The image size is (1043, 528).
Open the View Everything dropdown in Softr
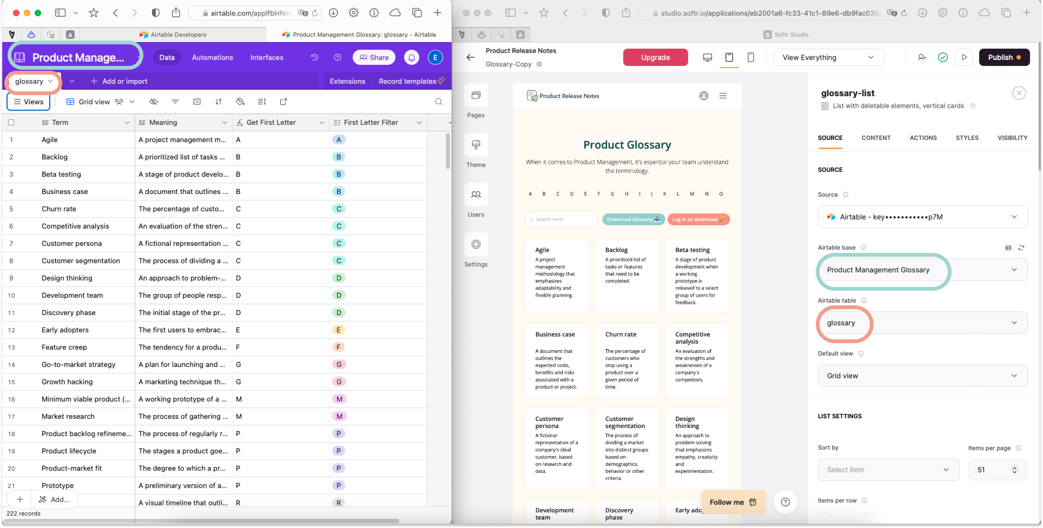coord(829,58)
